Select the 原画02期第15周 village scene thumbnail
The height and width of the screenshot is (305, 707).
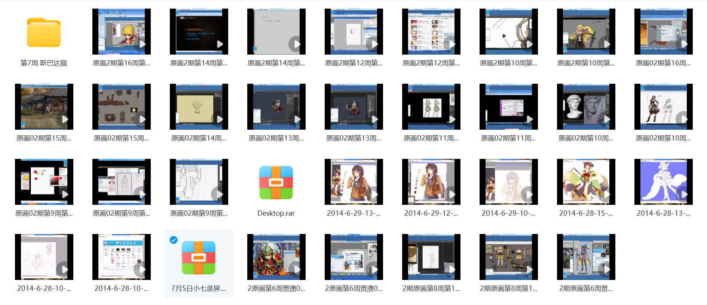44,107
